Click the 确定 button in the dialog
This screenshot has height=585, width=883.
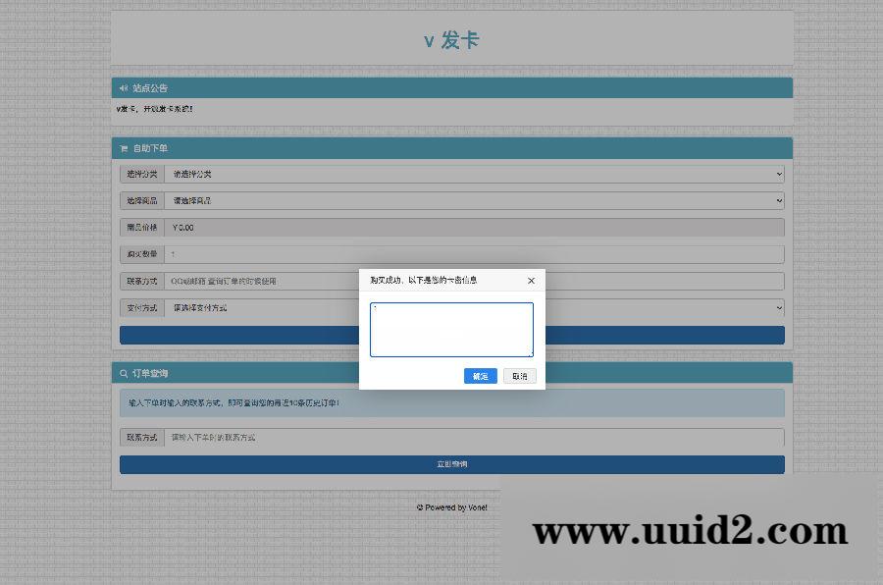(x=480, y=375)
